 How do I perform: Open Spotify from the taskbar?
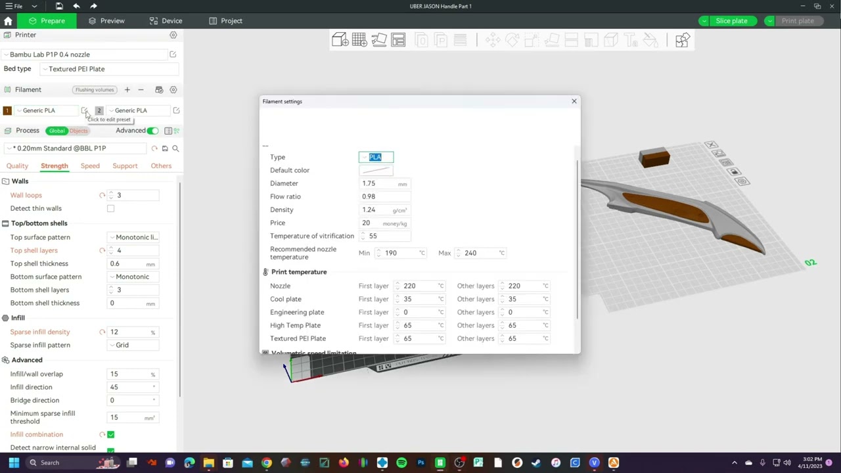tap(401, 462)
